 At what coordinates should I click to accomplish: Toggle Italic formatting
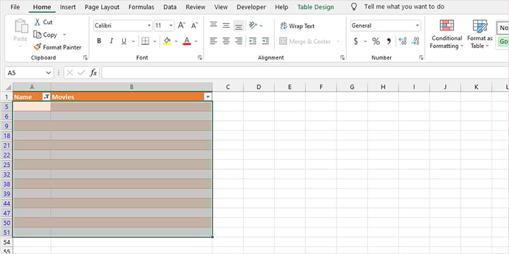tap(111, 41)
